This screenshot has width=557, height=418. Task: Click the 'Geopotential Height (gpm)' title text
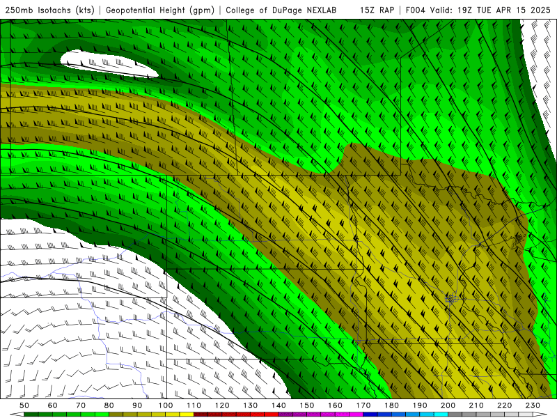160,10
